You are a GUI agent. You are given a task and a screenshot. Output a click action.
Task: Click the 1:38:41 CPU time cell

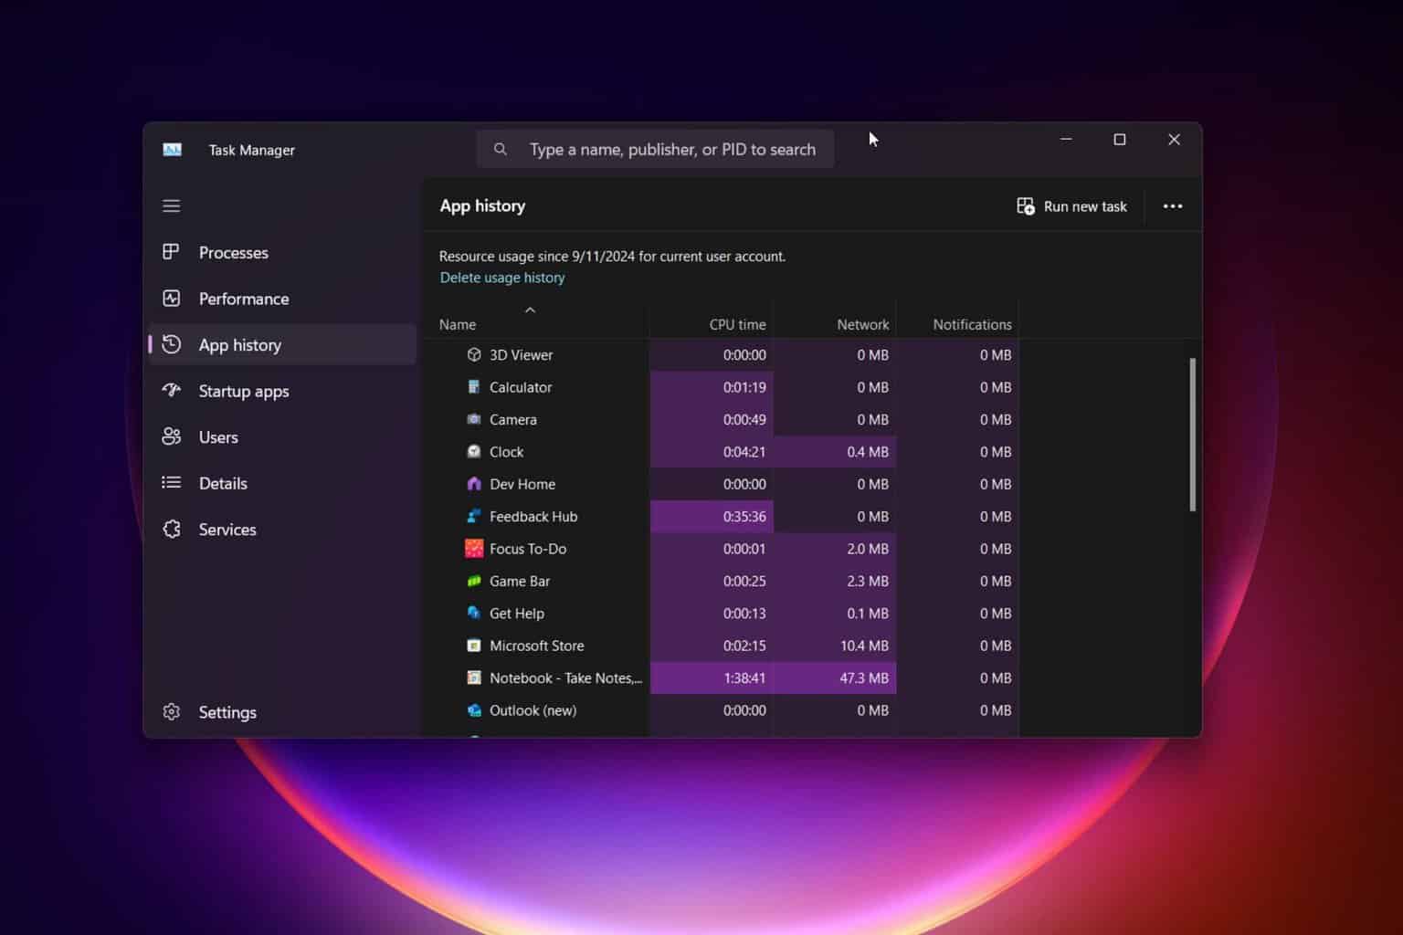coord(712,678)
